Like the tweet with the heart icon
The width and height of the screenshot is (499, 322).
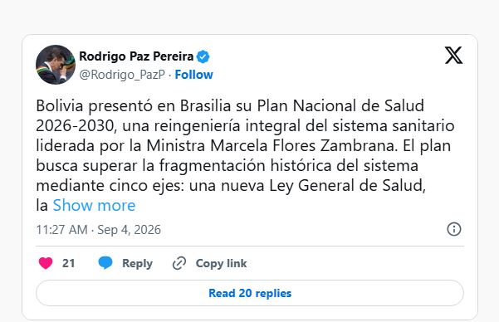(x=46, y=263)
